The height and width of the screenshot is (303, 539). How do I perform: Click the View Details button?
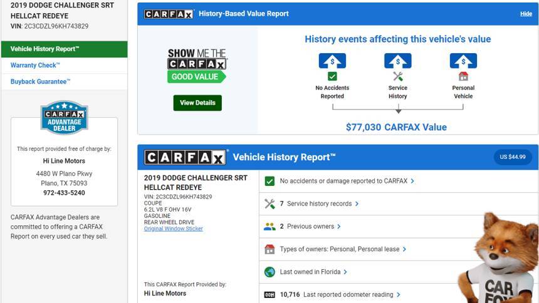[197, 103]
